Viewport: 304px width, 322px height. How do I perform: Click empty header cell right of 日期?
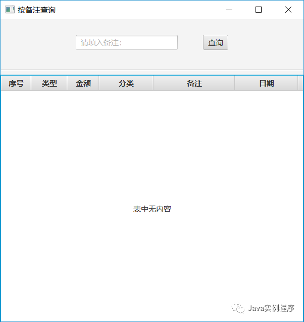click(x=300, y=84)
